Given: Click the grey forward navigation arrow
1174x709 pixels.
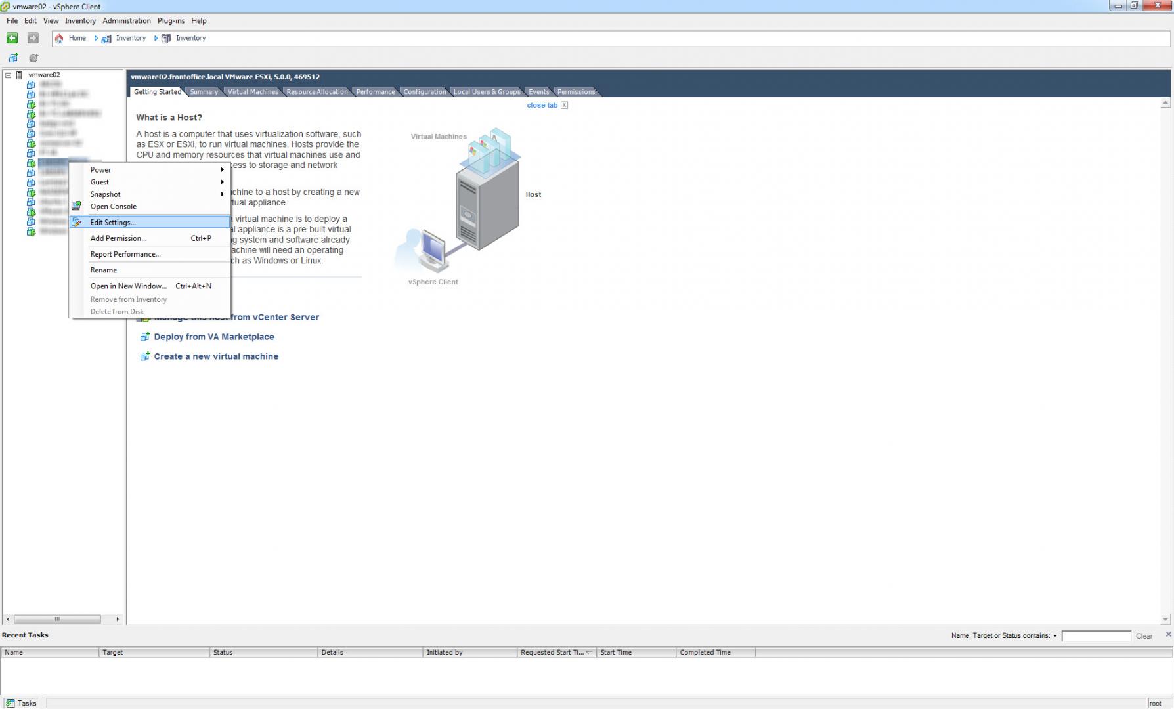Looking at the screenshot, I should [33, 38].
